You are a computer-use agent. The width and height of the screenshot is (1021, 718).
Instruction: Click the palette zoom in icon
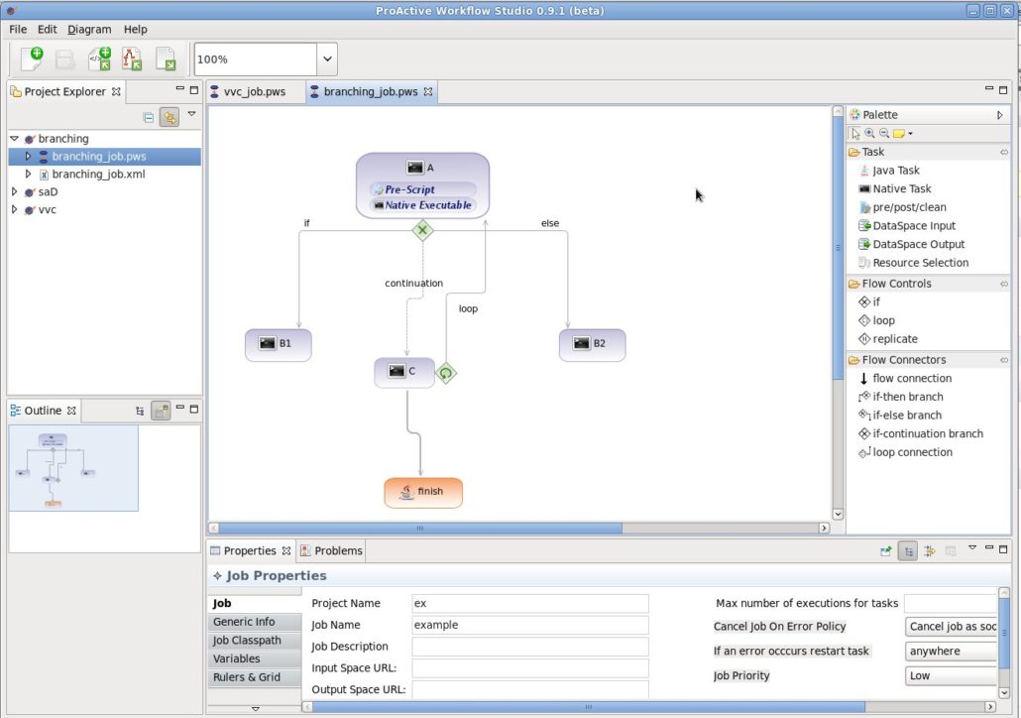(869, 134)
